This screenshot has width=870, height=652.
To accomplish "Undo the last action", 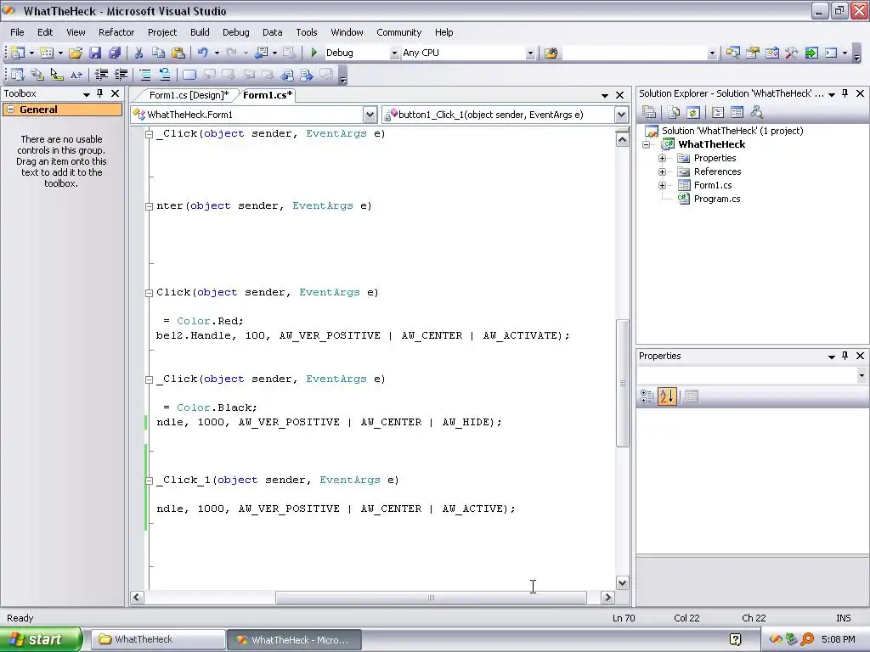I will coord(202,53).
